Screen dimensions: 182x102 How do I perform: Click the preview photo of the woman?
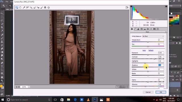coord(72,47)
